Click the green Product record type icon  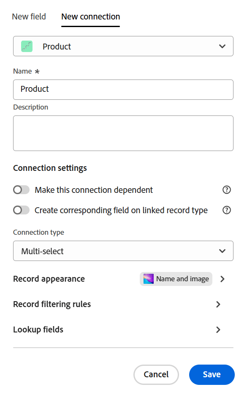point(27,47)
